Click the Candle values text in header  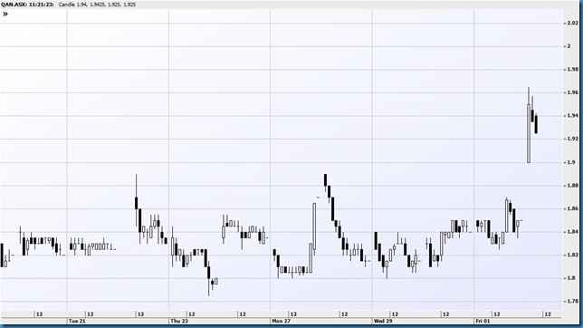pyautogui.click(x=97, y=5)
